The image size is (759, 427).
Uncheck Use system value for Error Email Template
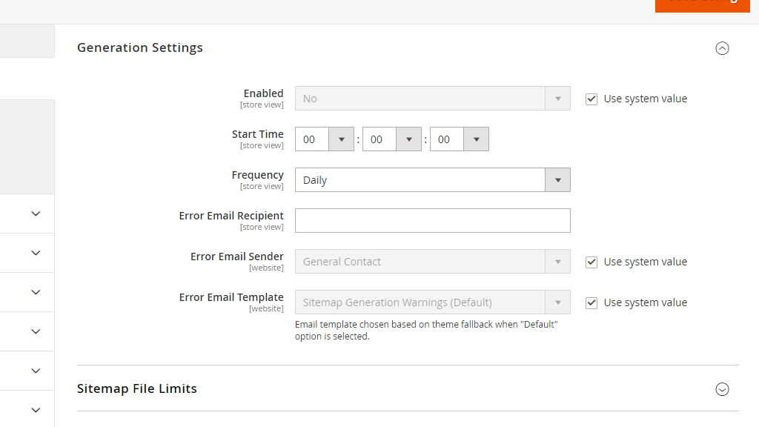click(591, 302)
